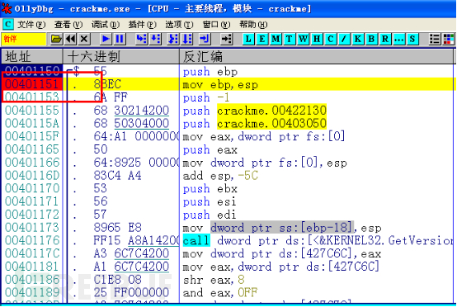Viewport: 457px width, 307px height.
Task: Open Windows list with W button
Action: (x=303, y=39)
